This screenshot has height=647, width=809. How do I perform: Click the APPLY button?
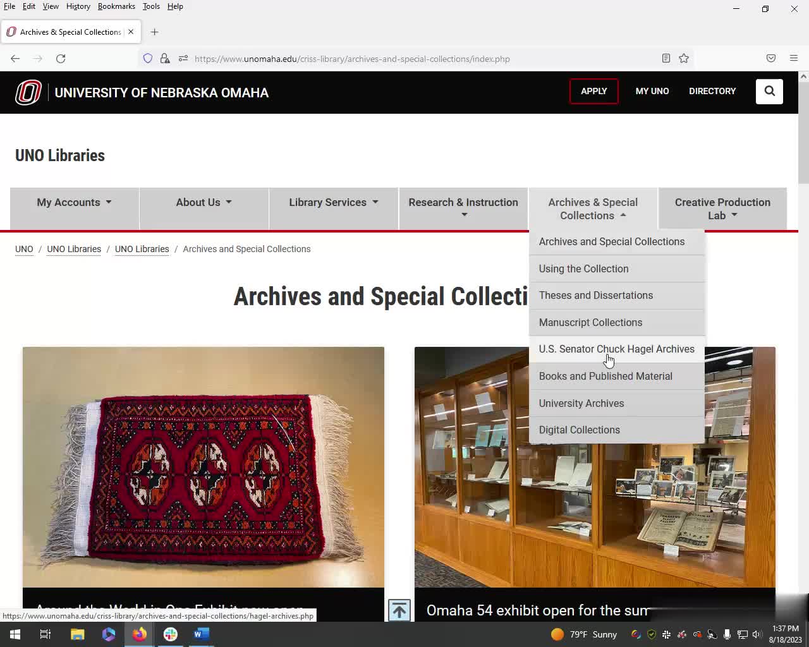[x=594, y=91]
